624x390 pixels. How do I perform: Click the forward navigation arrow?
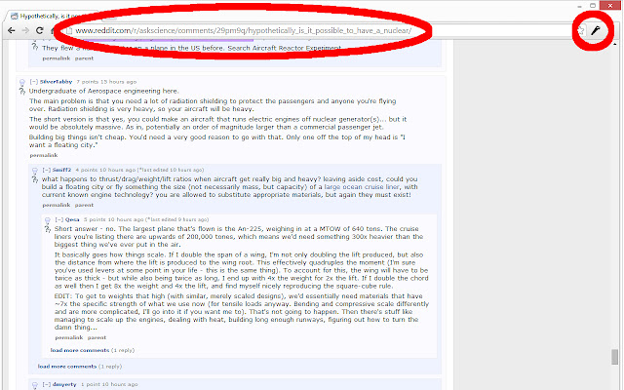click(x=25, y=30)
